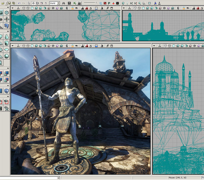Toggle G game view in skyline silhouette viewport
This screenshot has height=180, width=204.
click(178, 8)
